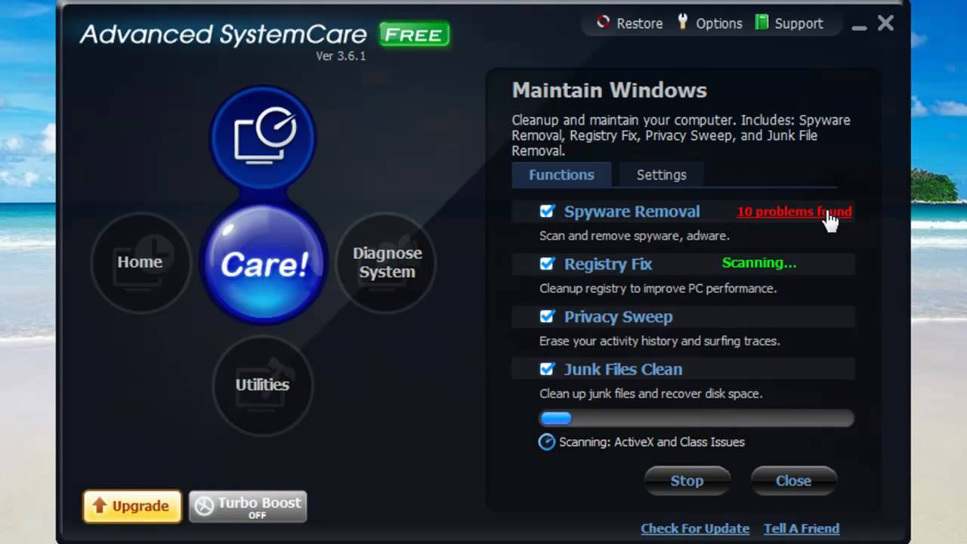Screen dimensions: 967x544
Task: Open the Diagnose System circle
Action: pyautogui.click(x=386, y=262)
